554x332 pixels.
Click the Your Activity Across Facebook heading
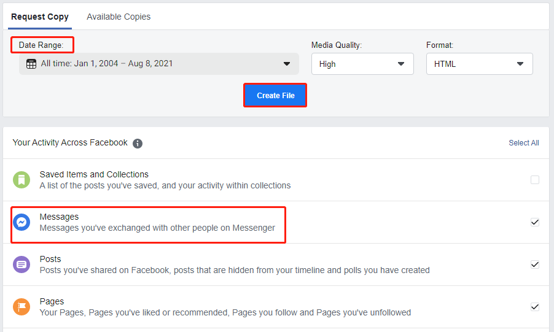[x=70, y=142]
